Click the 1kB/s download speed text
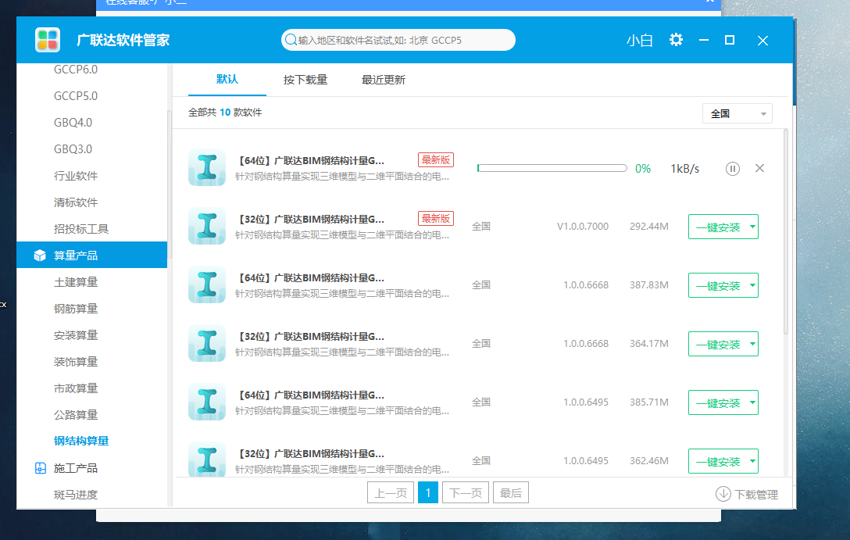 coord(684,169)
